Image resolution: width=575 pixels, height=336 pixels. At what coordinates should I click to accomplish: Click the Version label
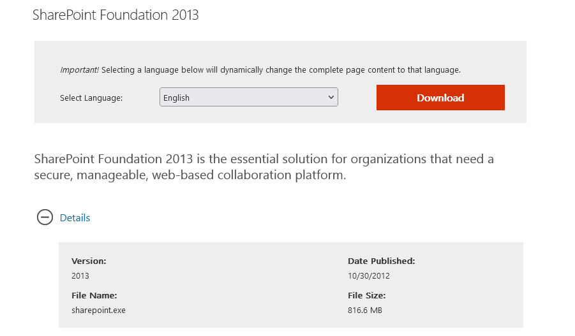(89, 261)
